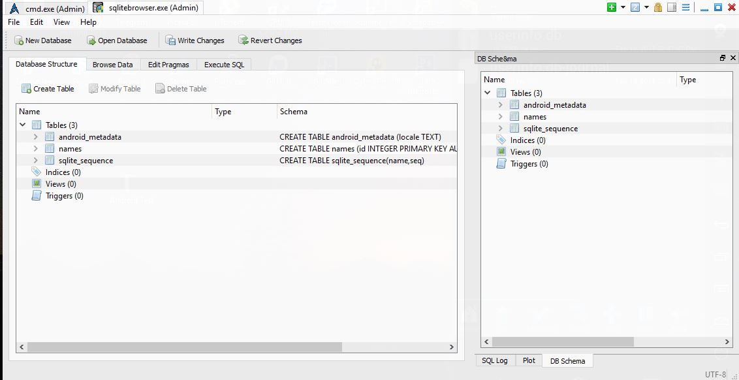Expand the names table in main tree
739x380 pixels.
pyautogui.click(x=37, y=149)
